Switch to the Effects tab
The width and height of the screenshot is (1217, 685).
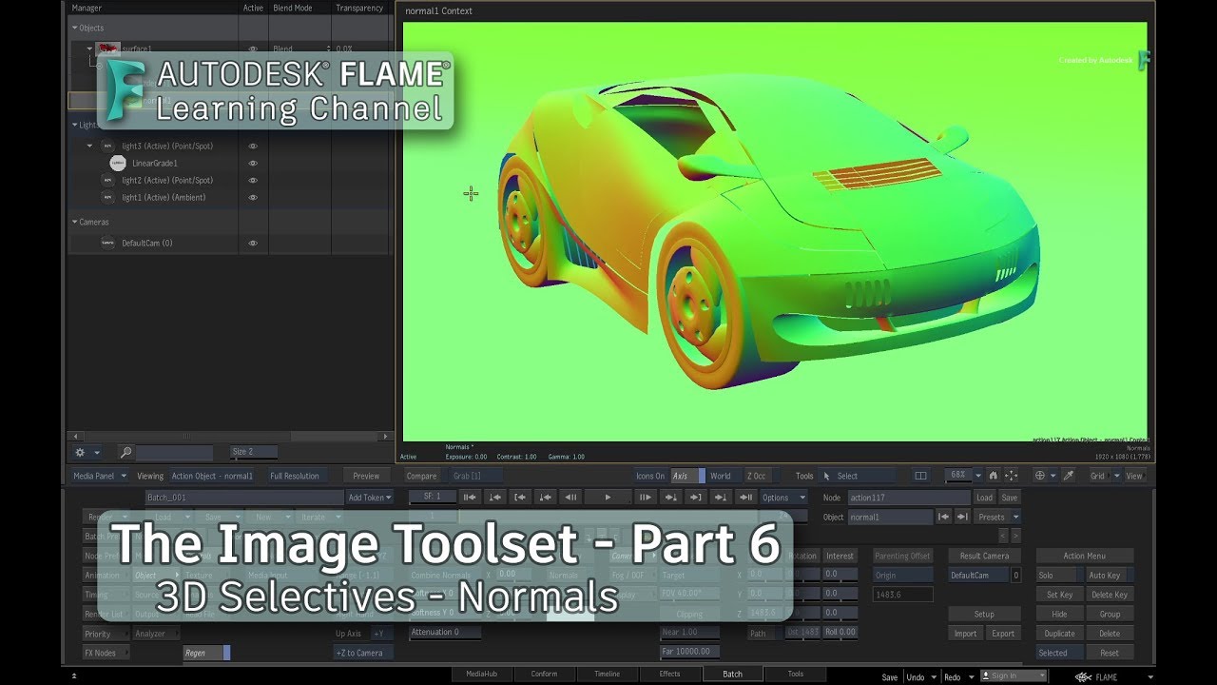pos(669,674)
